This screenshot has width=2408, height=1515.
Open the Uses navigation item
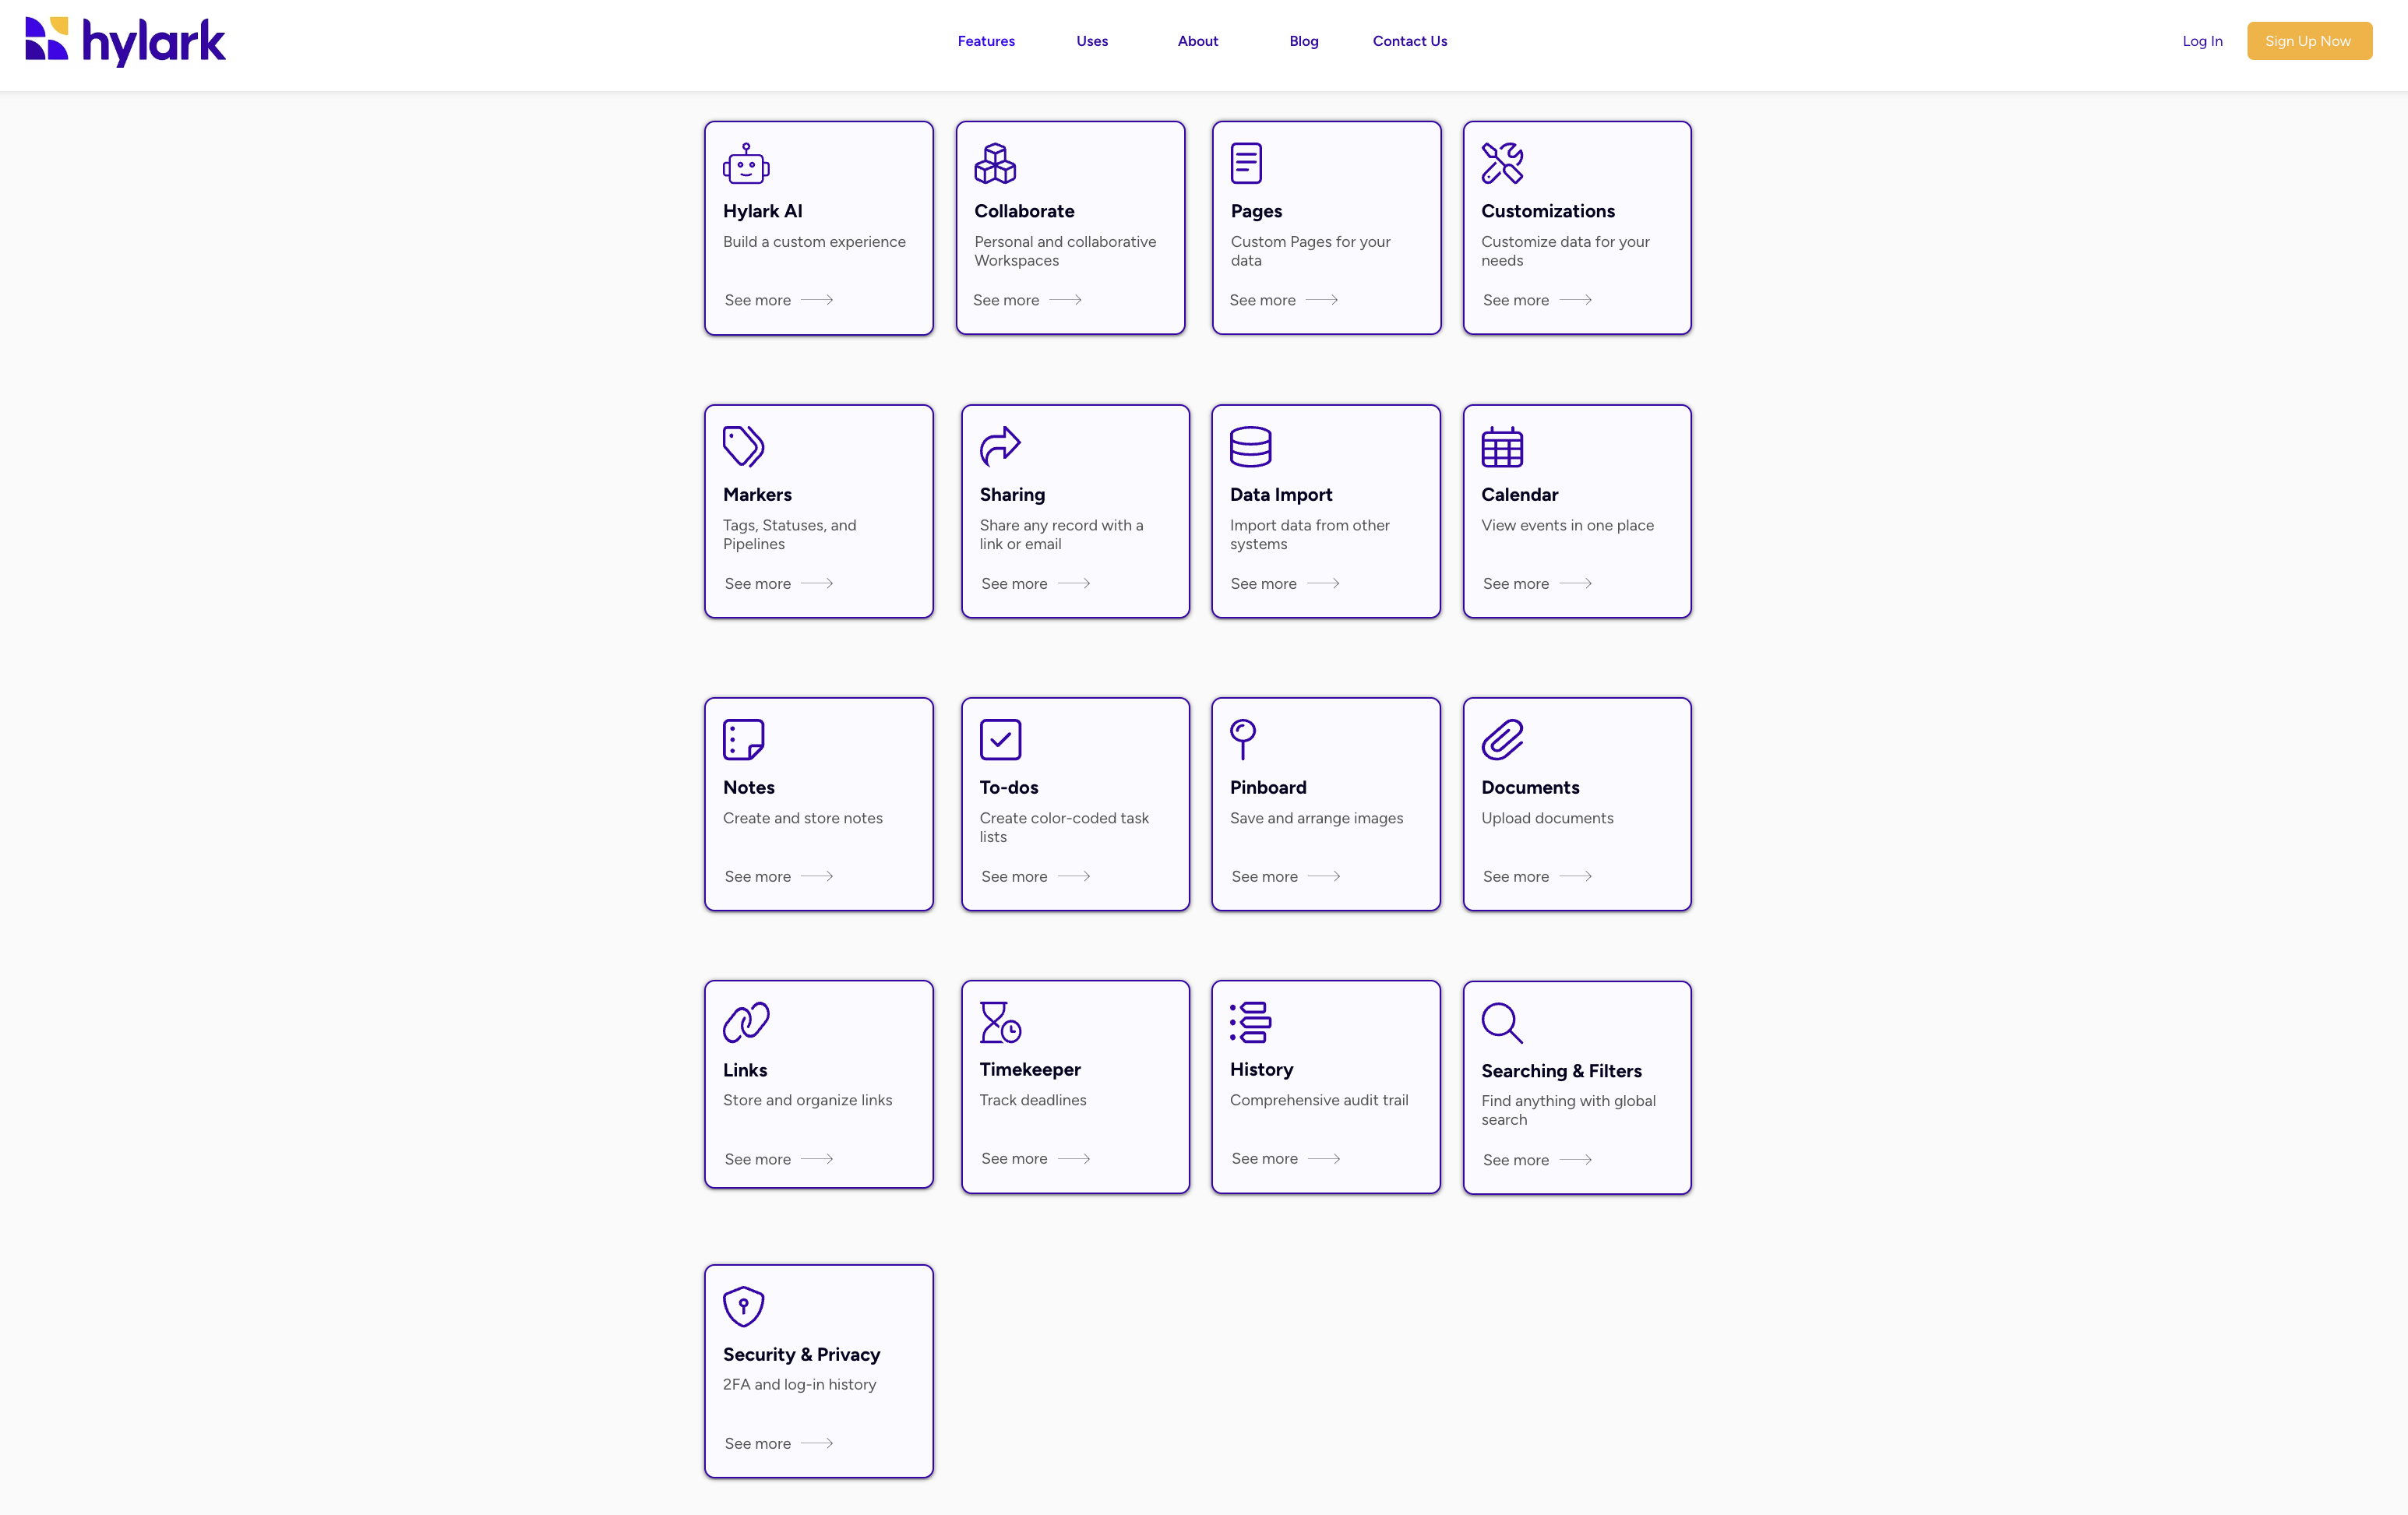coord(1092,41)
